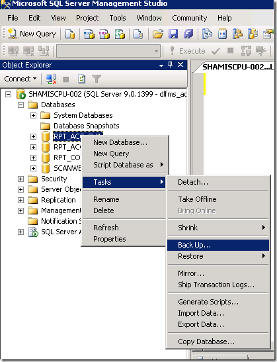Click the Object Explorer toolbar icon
The height and width of the screenshot is (362, 277).
click(x=237, y=34)
